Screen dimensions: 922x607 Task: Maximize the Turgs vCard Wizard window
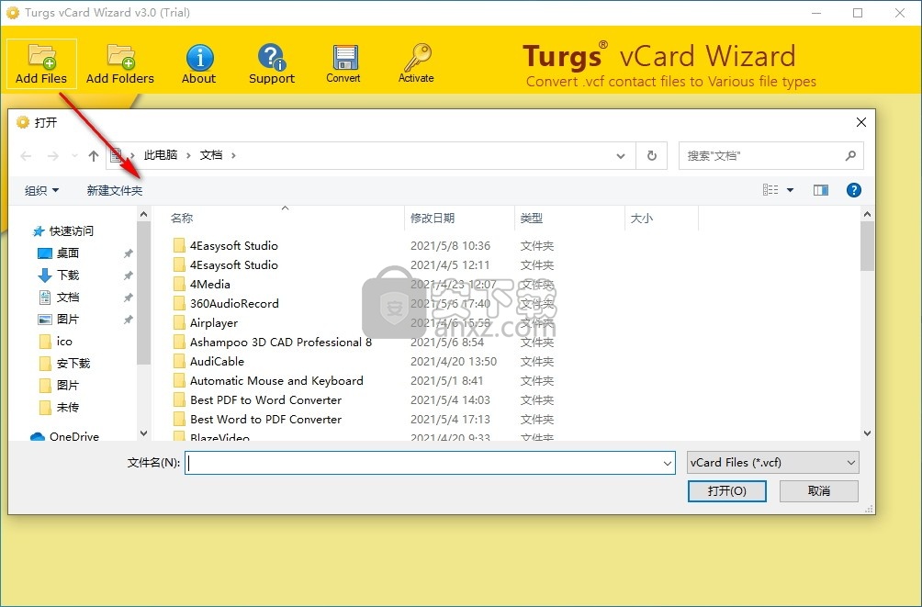(858, 12)
